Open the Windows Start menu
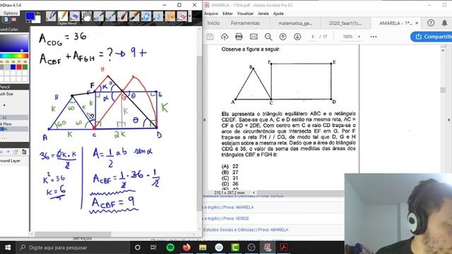This screenshot has height=254, width=452. (x=8, y=248)
